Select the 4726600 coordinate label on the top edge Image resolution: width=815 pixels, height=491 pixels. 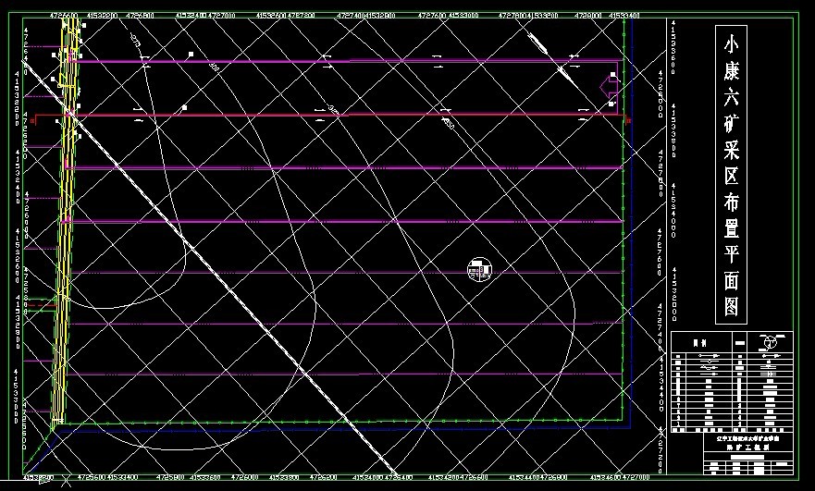click(64, 16)
